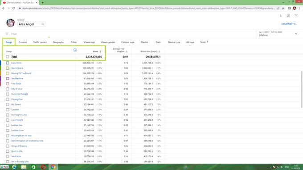This screenshot has width=303, height=170.
Task: Click the browser address bar
Action: tap(148, 8)
